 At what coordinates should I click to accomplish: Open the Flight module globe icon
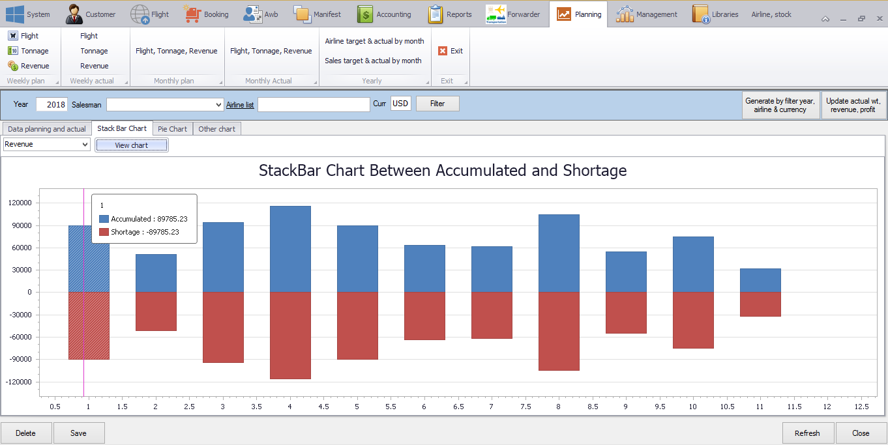pos(140,14)
